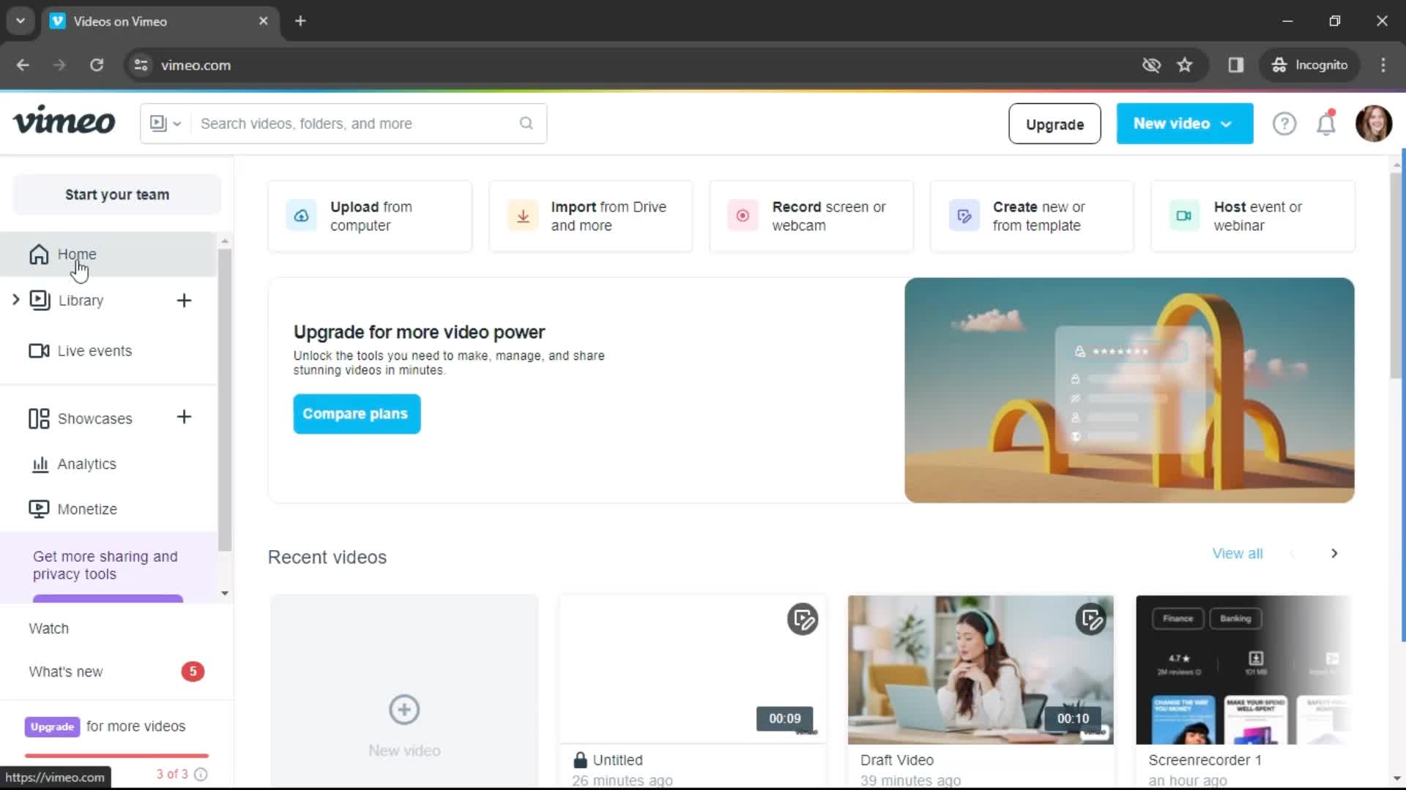Click the magnifier search icon
1406x790 pixels.
pyautogui.click(x=527, y=124)
